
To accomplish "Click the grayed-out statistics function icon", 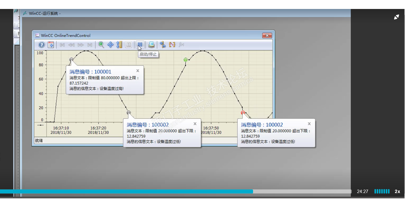I will [181, 45].
